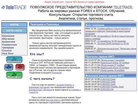Follow the мастер-классы link
Image resolution: width=138 pixels, height=104 pixels.
[x=53, y=100]
